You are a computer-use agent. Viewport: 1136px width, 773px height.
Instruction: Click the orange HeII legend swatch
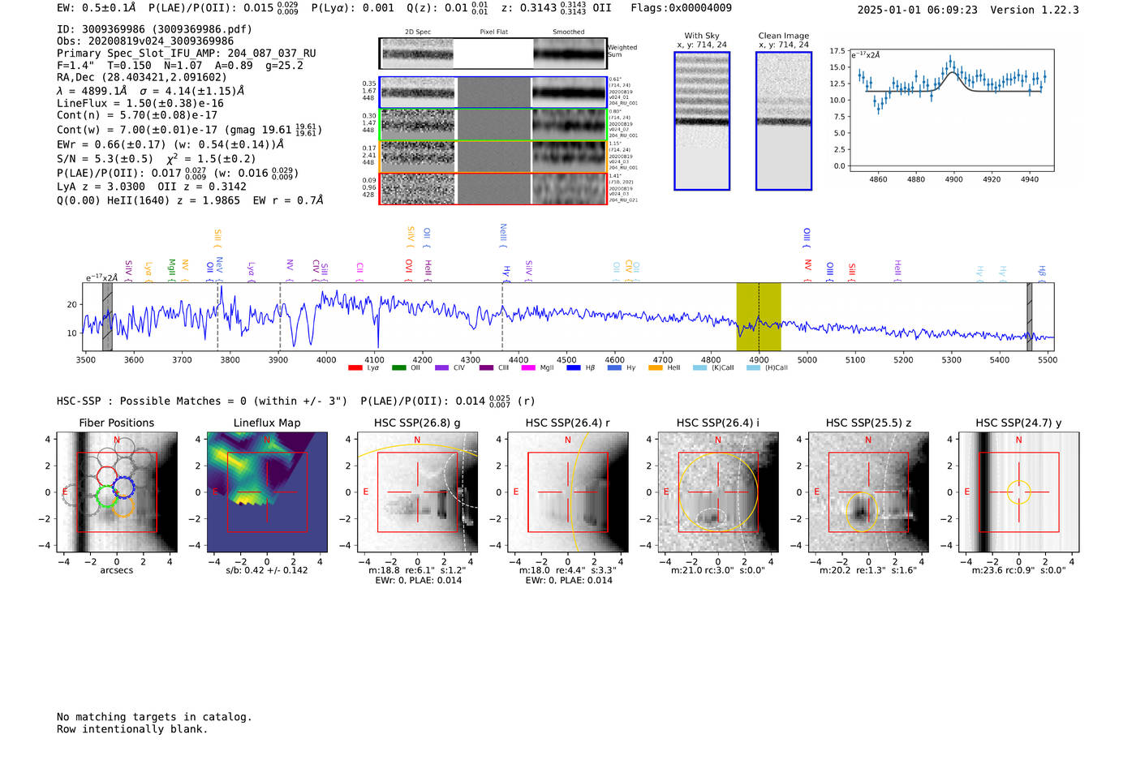tap(656, 368)
